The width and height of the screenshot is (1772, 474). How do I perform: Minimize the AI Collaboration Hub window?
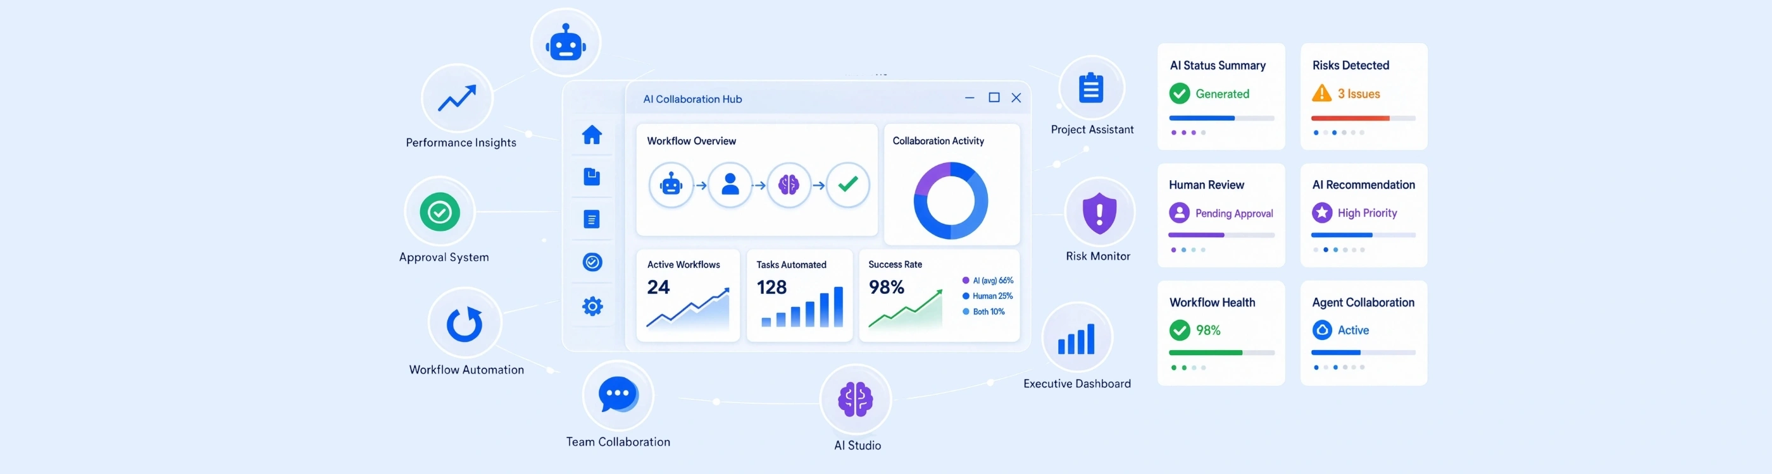click(x=970, y=97)
